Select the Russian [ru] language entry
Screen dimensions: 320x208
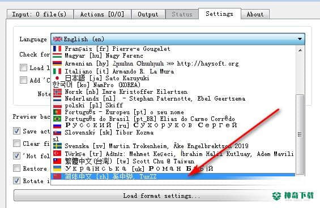point(173,125)
